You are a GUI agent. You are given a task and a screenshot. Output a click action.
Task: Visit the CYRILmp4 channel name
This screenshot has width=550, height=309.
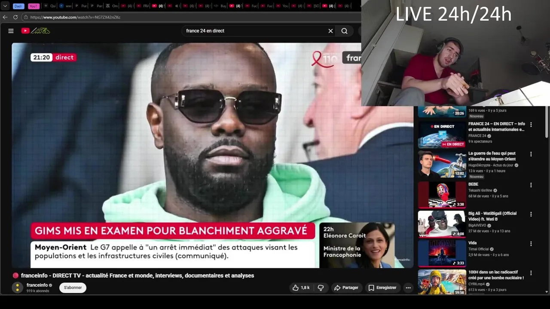pyautogui.click(x=477, y=284)
